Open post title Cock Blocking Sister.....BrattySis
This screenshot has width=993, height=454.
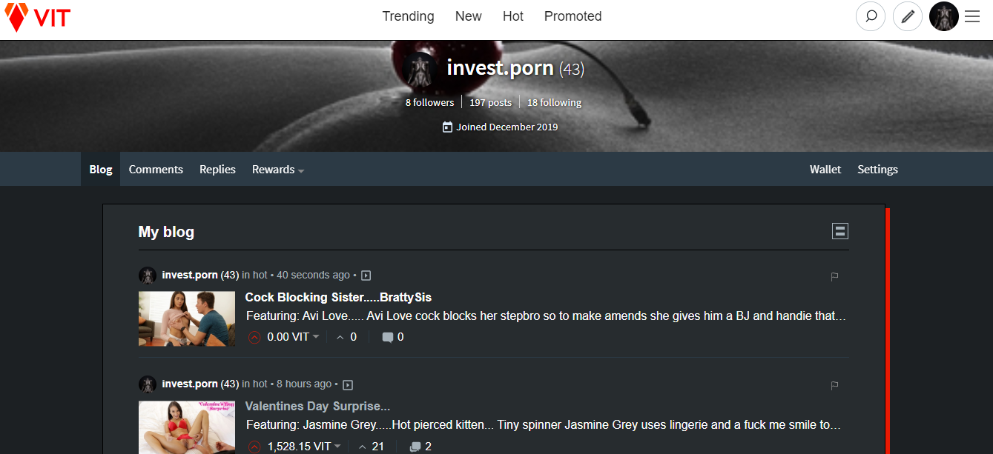pos(338,297)
